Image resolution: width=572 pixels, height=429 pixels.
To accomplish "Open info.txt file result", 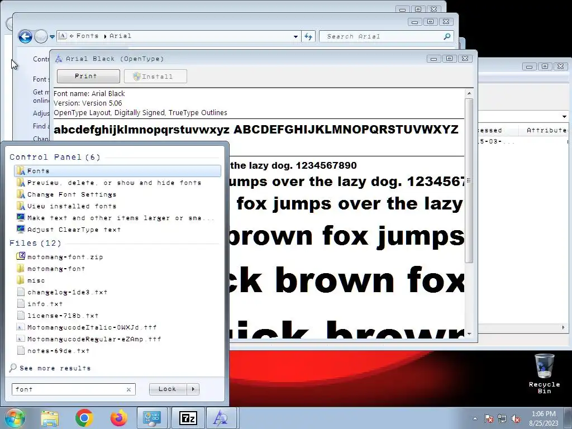I will click(x=117, y=304).
